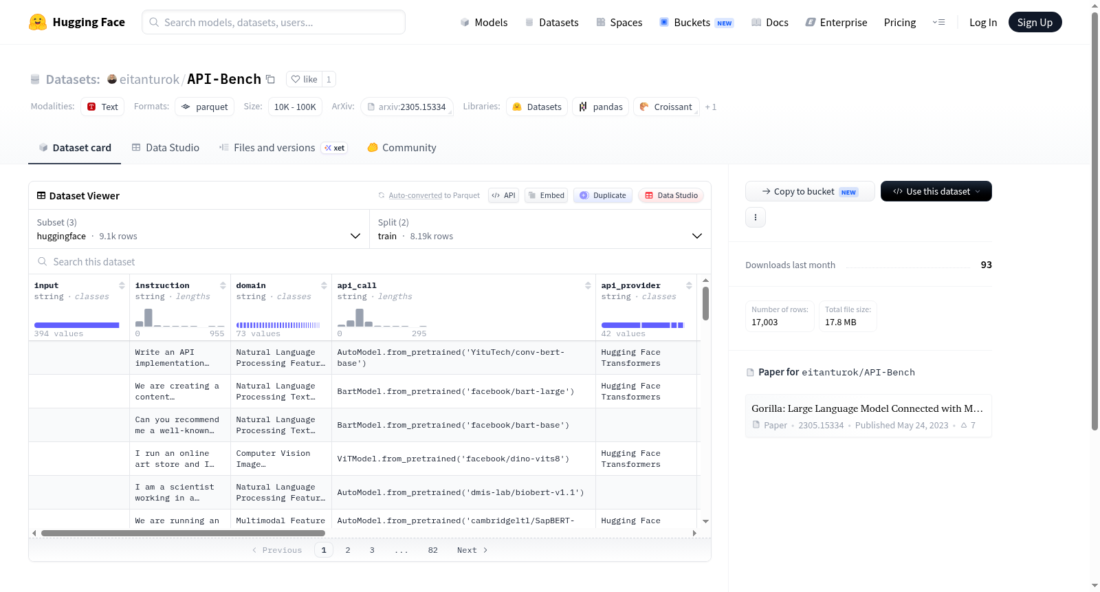Open Buckets in top navigation

point(696,22)
